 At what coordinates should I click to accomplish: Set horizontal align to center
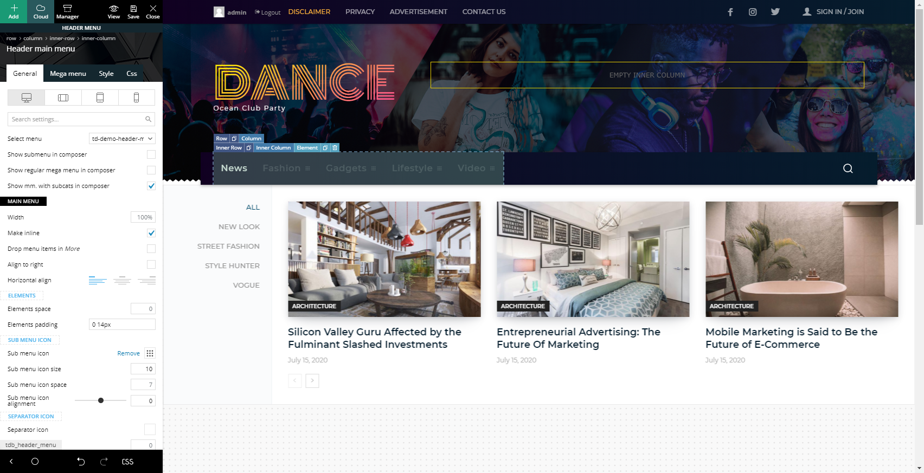pyautogui.click(x=122, y=280)
